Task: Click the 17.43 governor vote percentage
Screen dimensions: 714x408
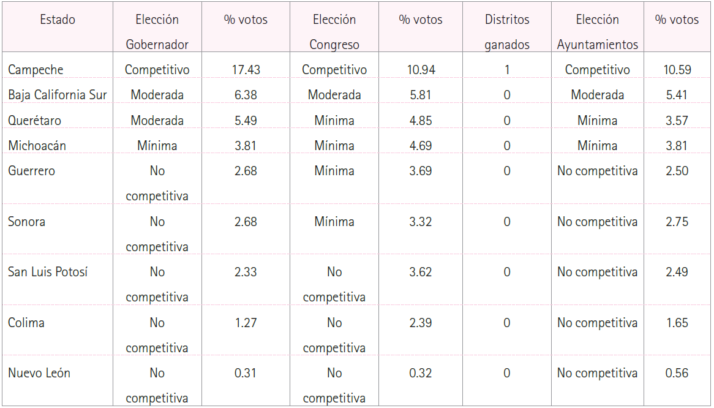Action: (x=246, y=70)
